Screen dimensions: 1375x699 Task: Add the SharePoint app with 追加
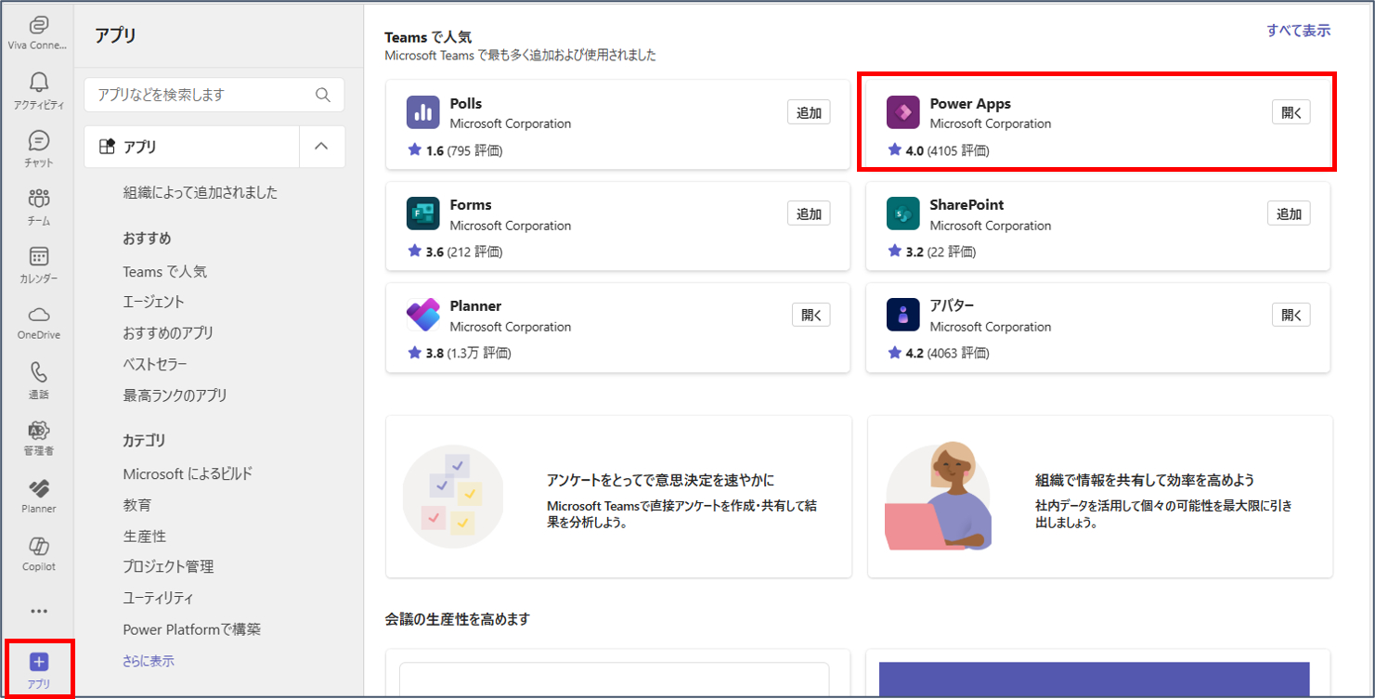1289,214
